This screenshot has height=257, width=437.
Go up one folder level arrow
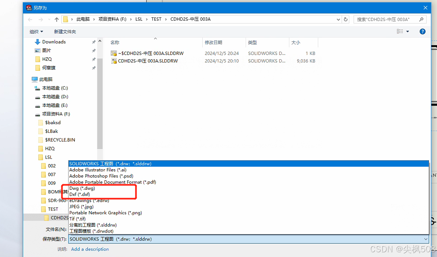(x=57, y=19)
